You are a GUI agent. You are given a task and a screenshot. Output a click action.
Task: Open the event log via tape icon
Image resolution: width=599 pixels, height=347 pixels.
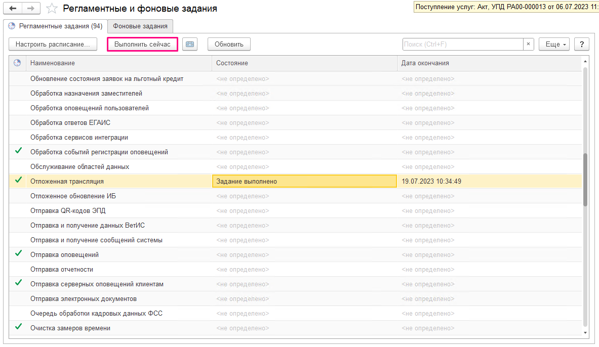(189, 44)
